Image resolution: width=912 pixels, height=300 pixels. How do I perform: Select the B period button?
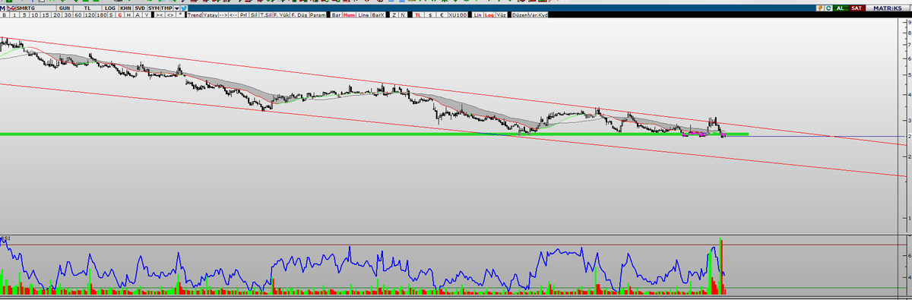5,15
